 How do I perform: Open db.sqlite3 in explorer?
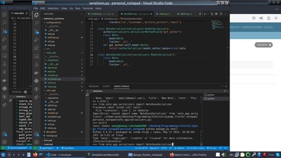pos(51,132)
